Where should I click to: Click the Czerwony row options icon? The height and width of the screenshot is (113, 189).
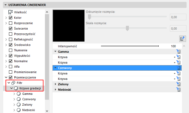tap(178, 68)
